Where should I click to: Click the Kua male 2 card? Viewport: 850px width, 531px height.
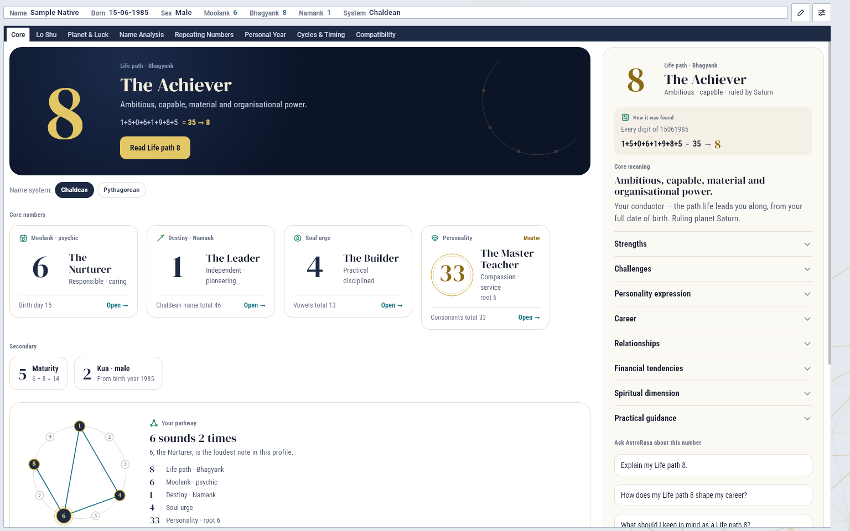tap(118, 373)
